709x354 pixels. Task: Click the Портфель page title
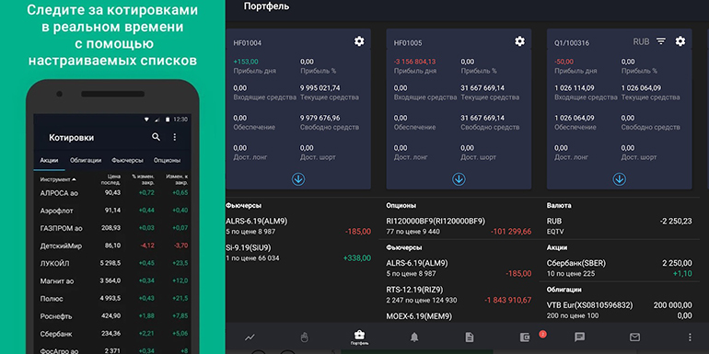click(266, 6)
